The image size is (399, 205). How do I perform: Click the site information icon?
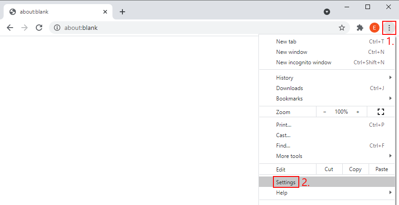click(x=57, y=28)
